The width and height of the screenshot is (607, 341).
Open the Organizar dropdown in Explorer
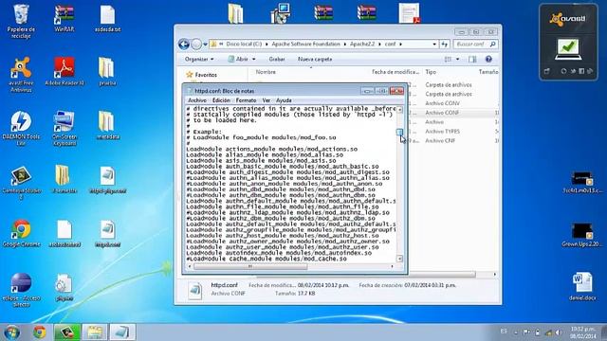tap(199, 59)
